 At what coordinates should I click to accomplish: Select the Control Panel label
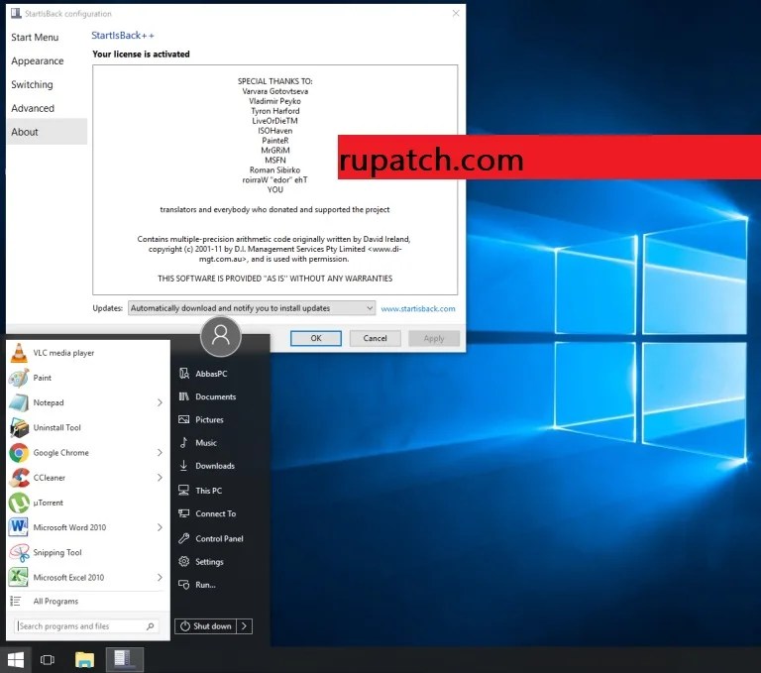[x=219, y=538]
